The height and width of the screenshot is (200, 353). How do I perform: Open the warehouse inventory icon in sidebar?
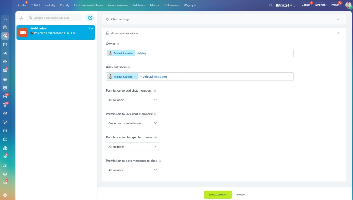5,131
